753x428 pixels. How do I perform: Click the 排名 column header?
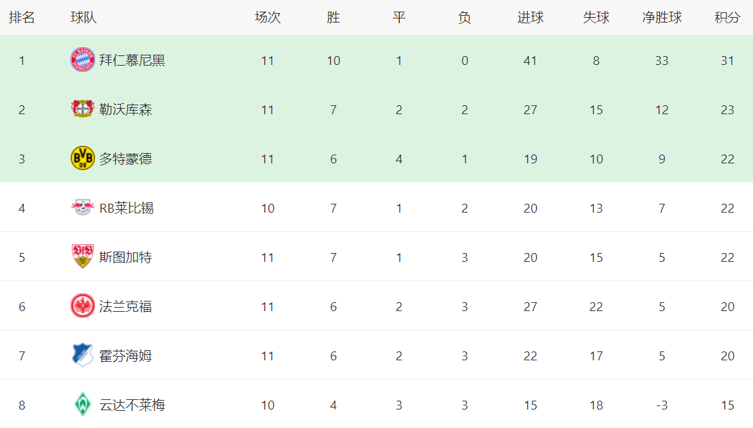coord(22,18)
